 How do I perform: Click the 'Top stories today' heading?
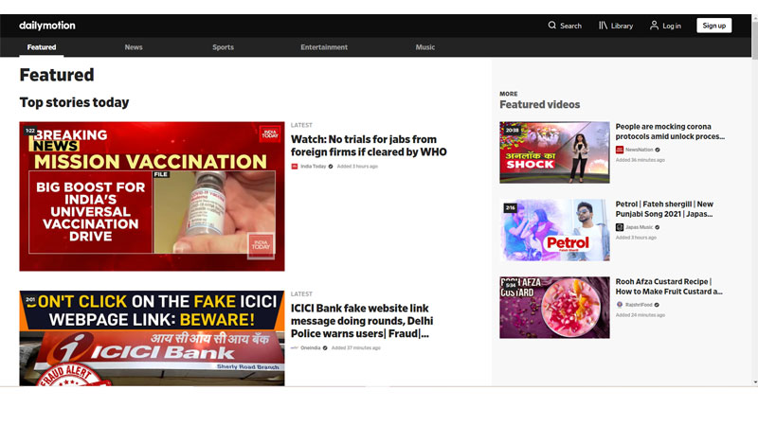75,102
